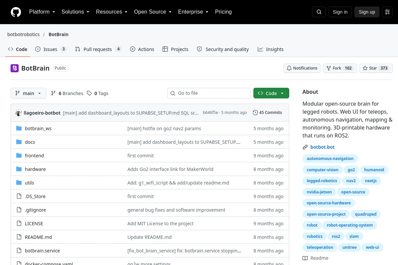View the 45 Commits history link

[x=267, y=113]
